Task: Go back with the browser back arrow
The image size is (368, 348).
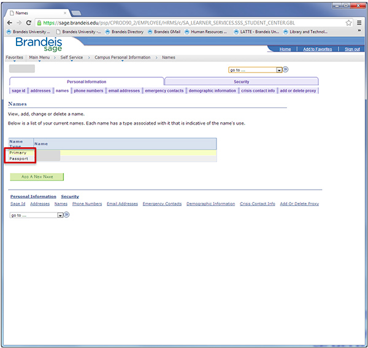Action: point(9,23)
